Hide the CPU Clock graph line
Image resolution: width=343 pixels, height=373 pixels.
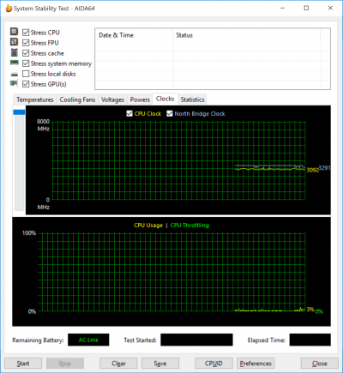click(129, 114)
